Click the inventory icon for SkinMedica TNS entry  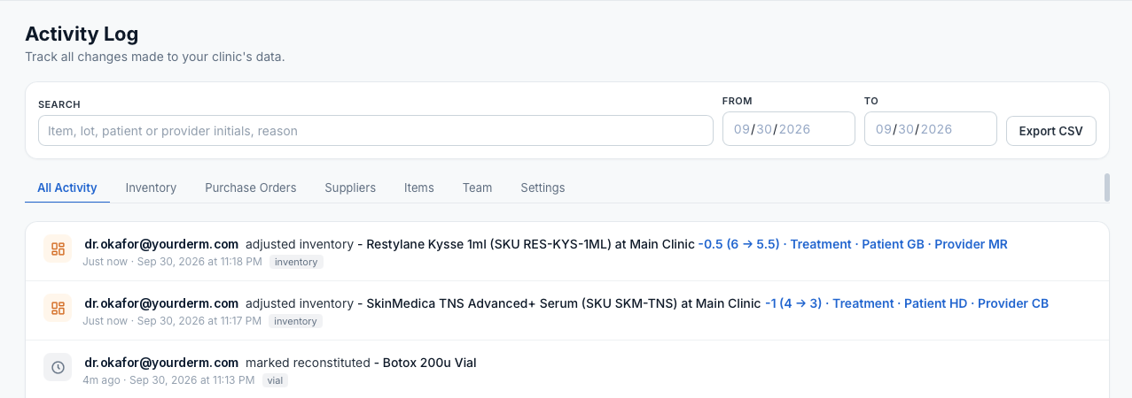[x=58, y=308]
